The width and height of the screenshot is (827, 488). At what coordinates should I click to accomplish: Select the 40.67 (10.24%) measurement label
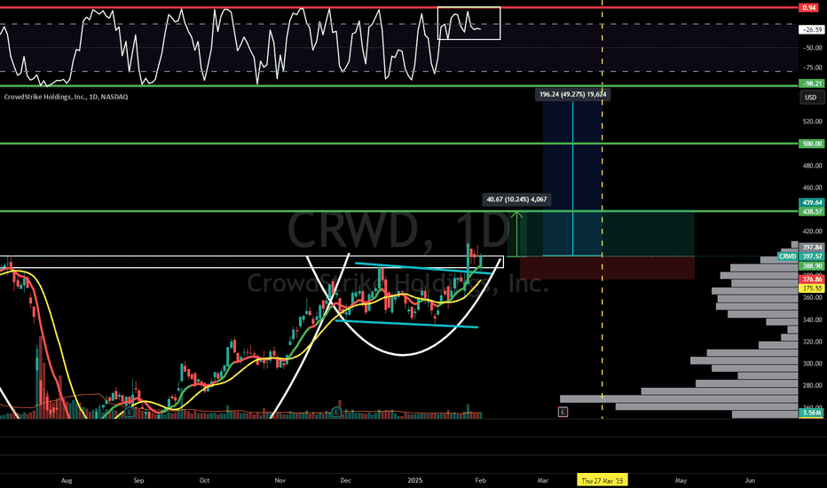tap(516, 200)
